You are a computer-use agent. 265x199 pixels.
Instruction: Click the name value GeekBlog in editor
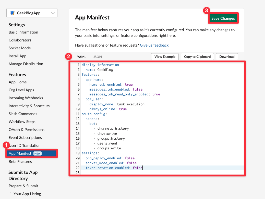pos(105,70)
